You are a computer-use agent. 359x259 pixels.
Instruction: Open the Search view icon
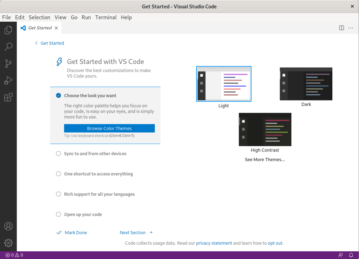pos(8,47)
